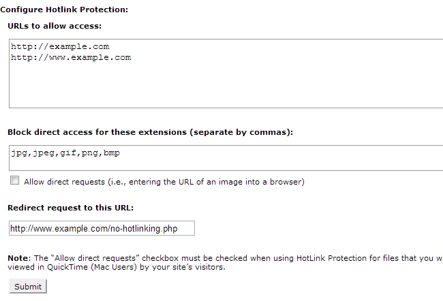
Task: Click the 'Configure Hotlink Protection' heading
Action: pos(64,10)
